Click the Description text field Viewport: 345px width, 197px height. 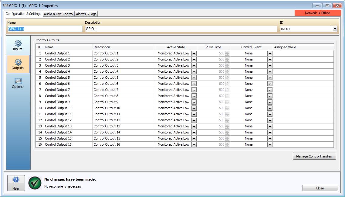click(x=181, y=29)
